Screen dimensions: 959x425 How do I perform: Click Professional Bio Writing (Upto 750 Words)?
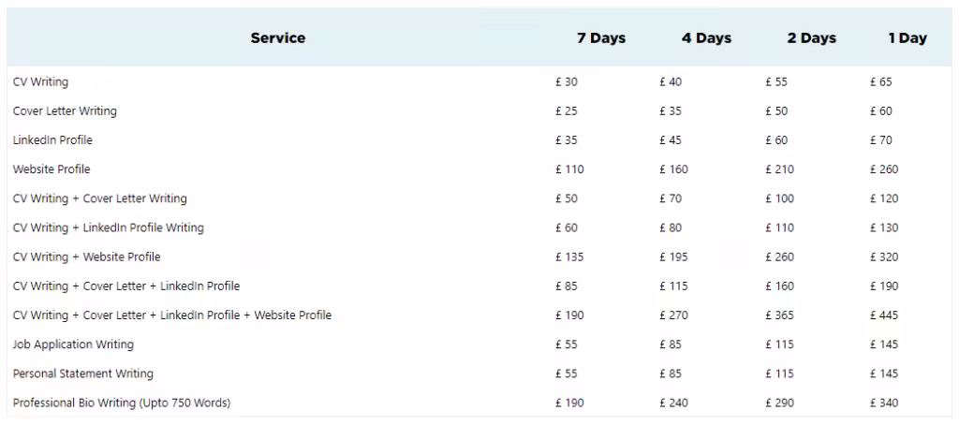[122, 403]
